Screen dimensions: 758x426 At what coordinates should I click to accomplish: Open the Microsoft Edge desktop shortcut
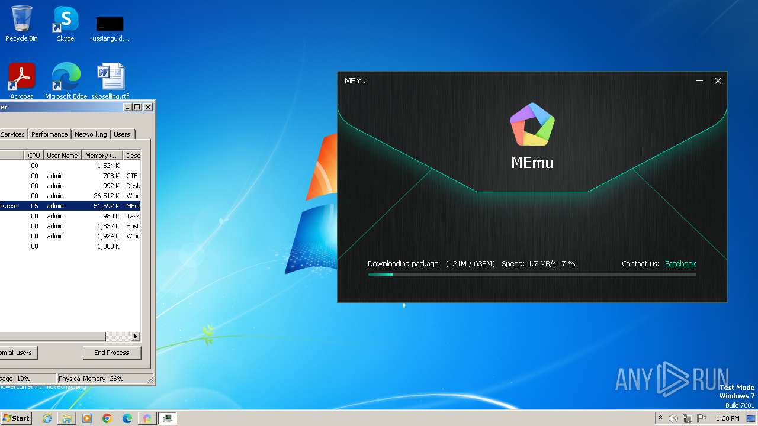point(66,81)
